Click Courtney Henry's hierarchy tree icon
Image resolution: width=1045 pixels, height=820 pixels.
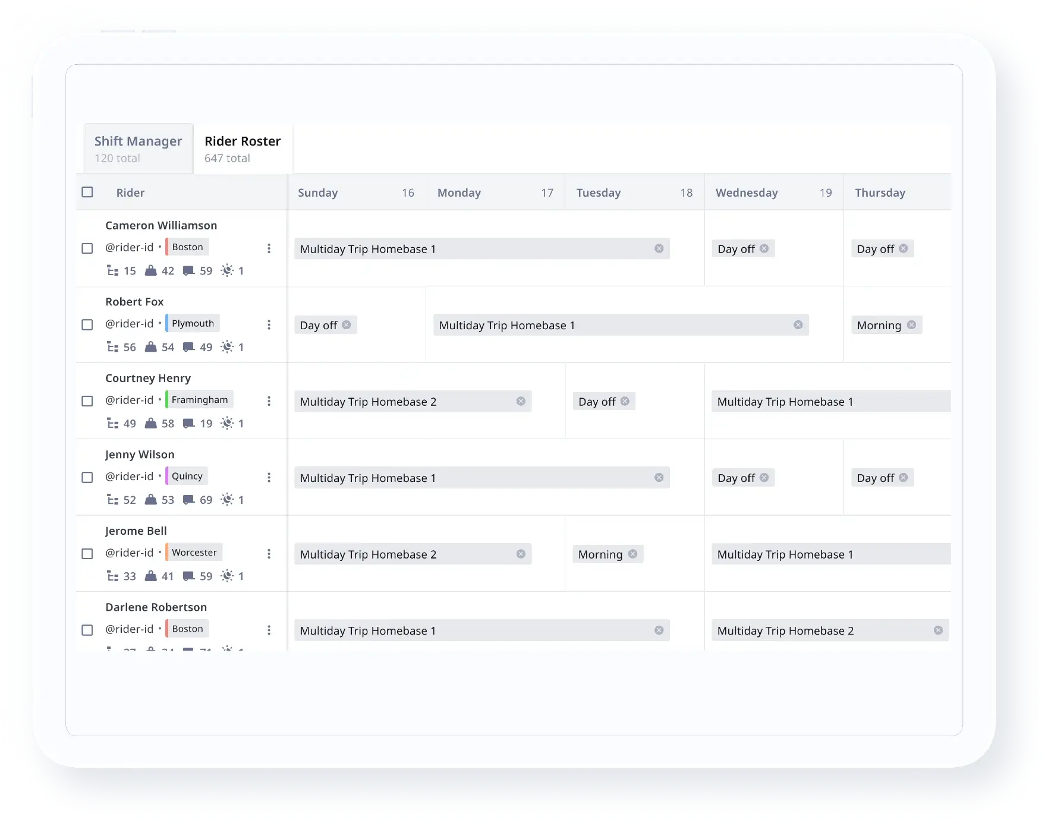[x=112, y=424]
